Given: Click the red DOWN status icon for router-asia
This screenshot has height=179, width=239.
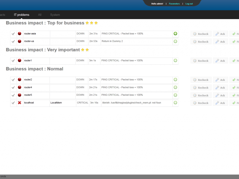Looking at the screenshot, I should (x=20, y=34).
